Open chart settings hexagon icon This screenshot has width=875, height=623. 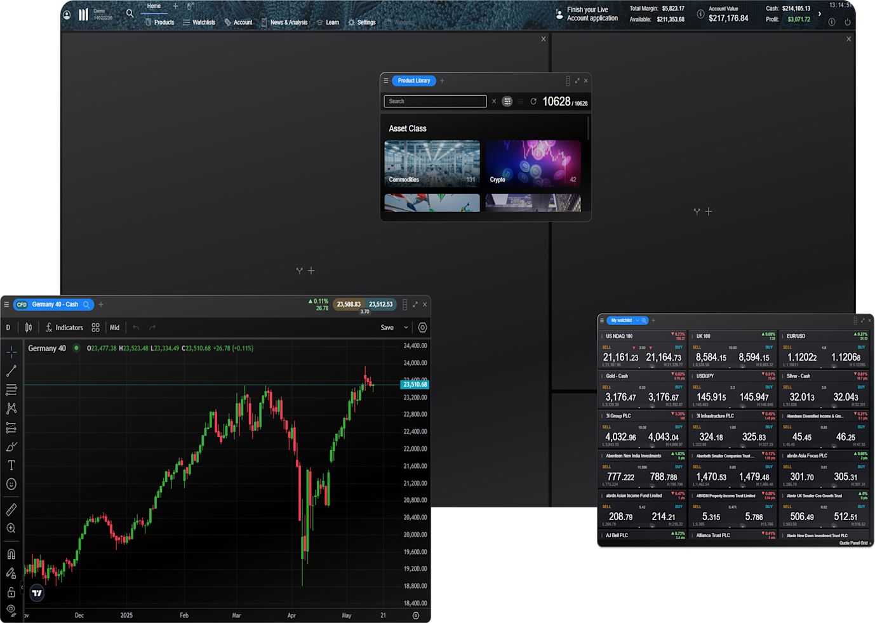coord(422,328)
